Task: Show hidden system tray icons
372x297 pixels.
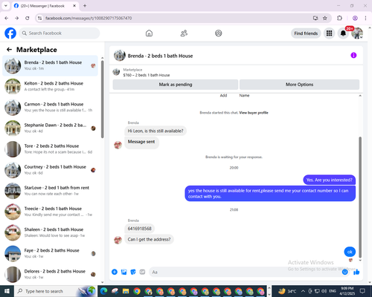Action: tap(303, 291)
